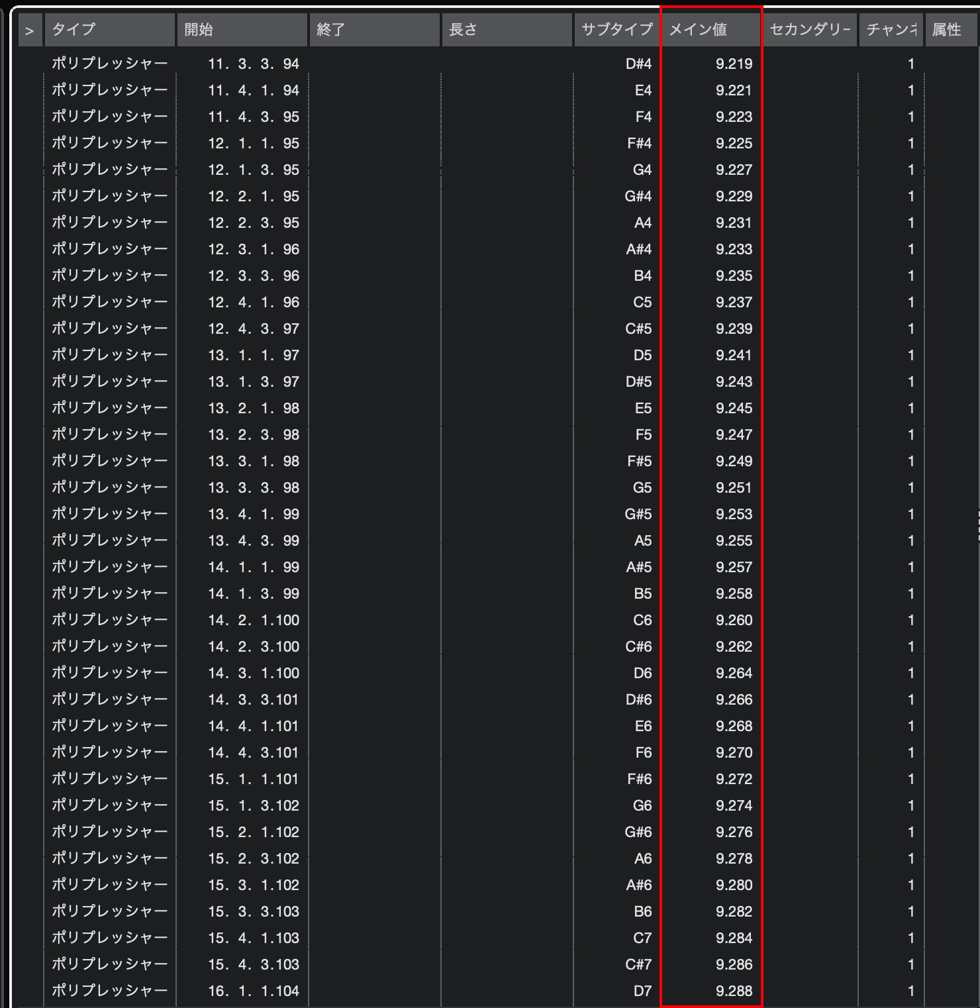
Task: Click the セカンダリー column header
Action: [x=810, y=30]
